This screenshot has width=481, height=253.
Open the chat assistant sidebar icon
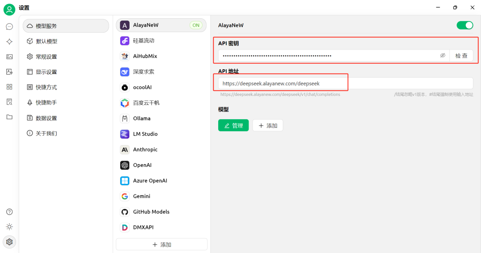coord(9,27)
